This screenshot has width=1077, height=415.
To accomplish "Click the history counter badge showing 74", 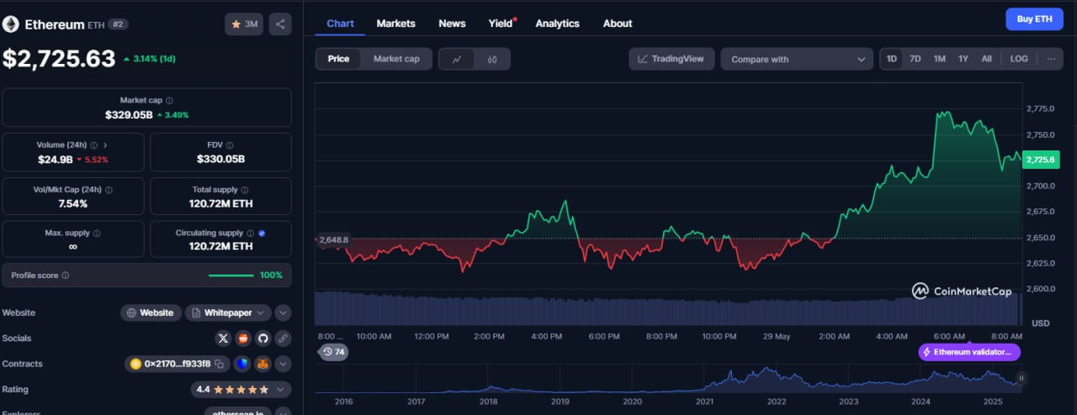I will click(333, 352).
